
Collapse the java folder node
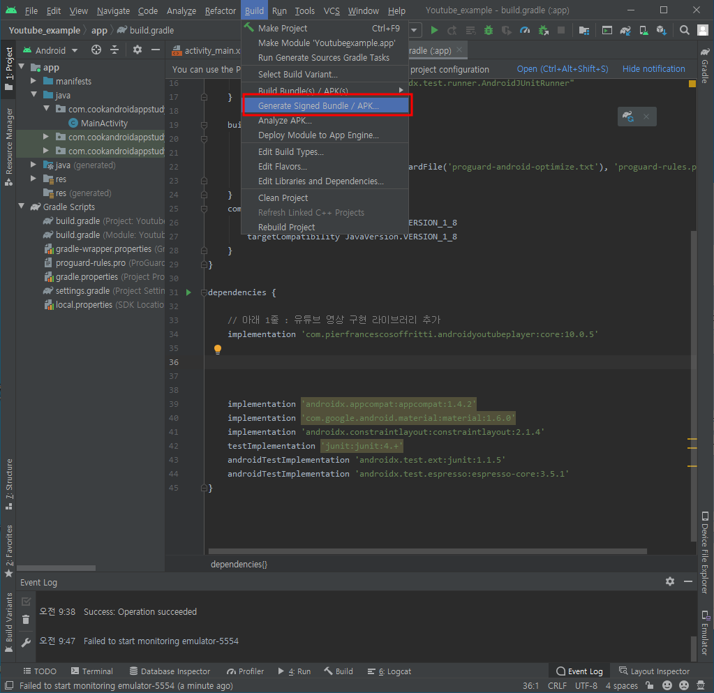(34, 95)
